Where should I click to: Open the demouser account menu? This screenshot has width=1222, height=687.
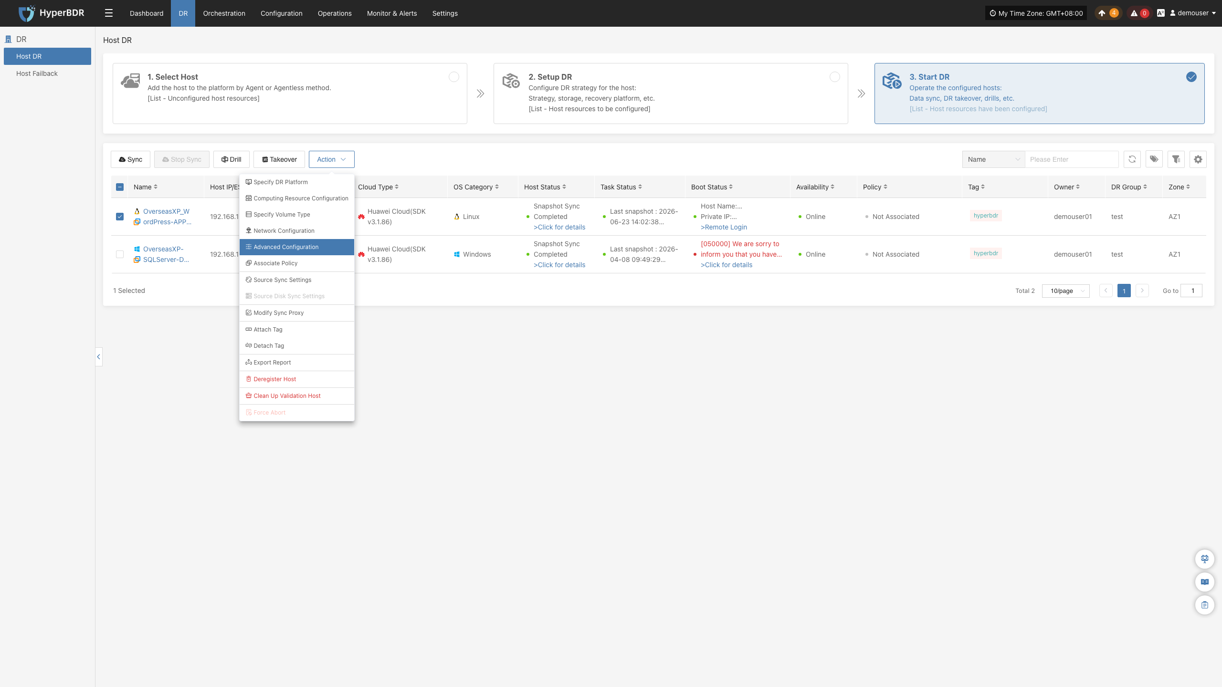click(x=1192, y=13)
